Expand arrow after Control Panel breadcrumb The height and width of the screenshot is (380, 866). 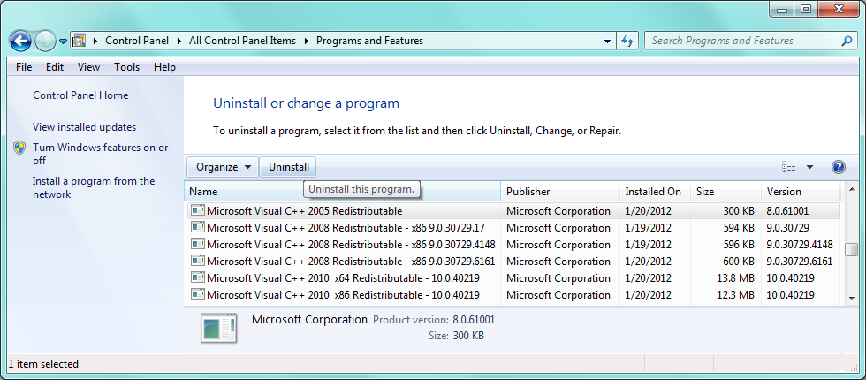[179, 41]
